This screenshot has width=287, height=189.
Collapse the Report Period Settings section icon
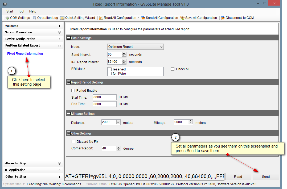(69, 82)
